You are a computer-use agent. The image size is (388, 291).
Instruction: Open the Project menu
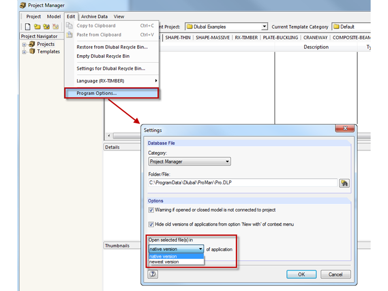tap(33, 16)
